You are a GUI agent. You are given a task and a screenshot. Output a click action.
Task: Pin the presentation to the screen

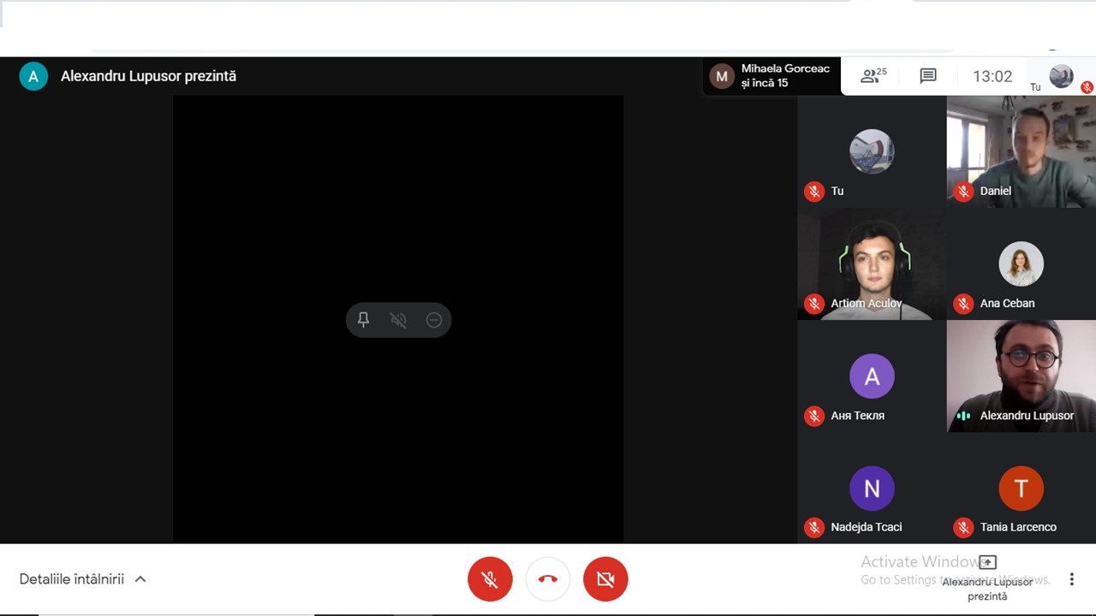(363, 320)
